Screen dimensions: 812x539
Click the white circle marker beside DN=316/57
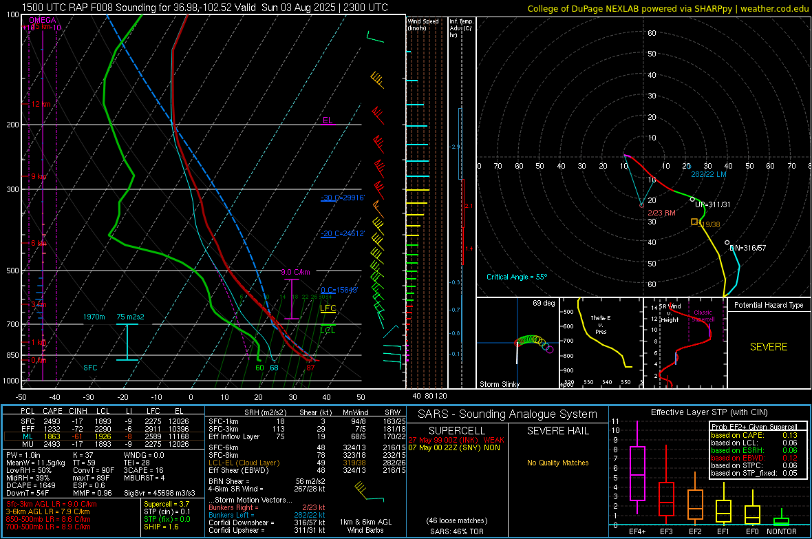click(x=727, y=242)
